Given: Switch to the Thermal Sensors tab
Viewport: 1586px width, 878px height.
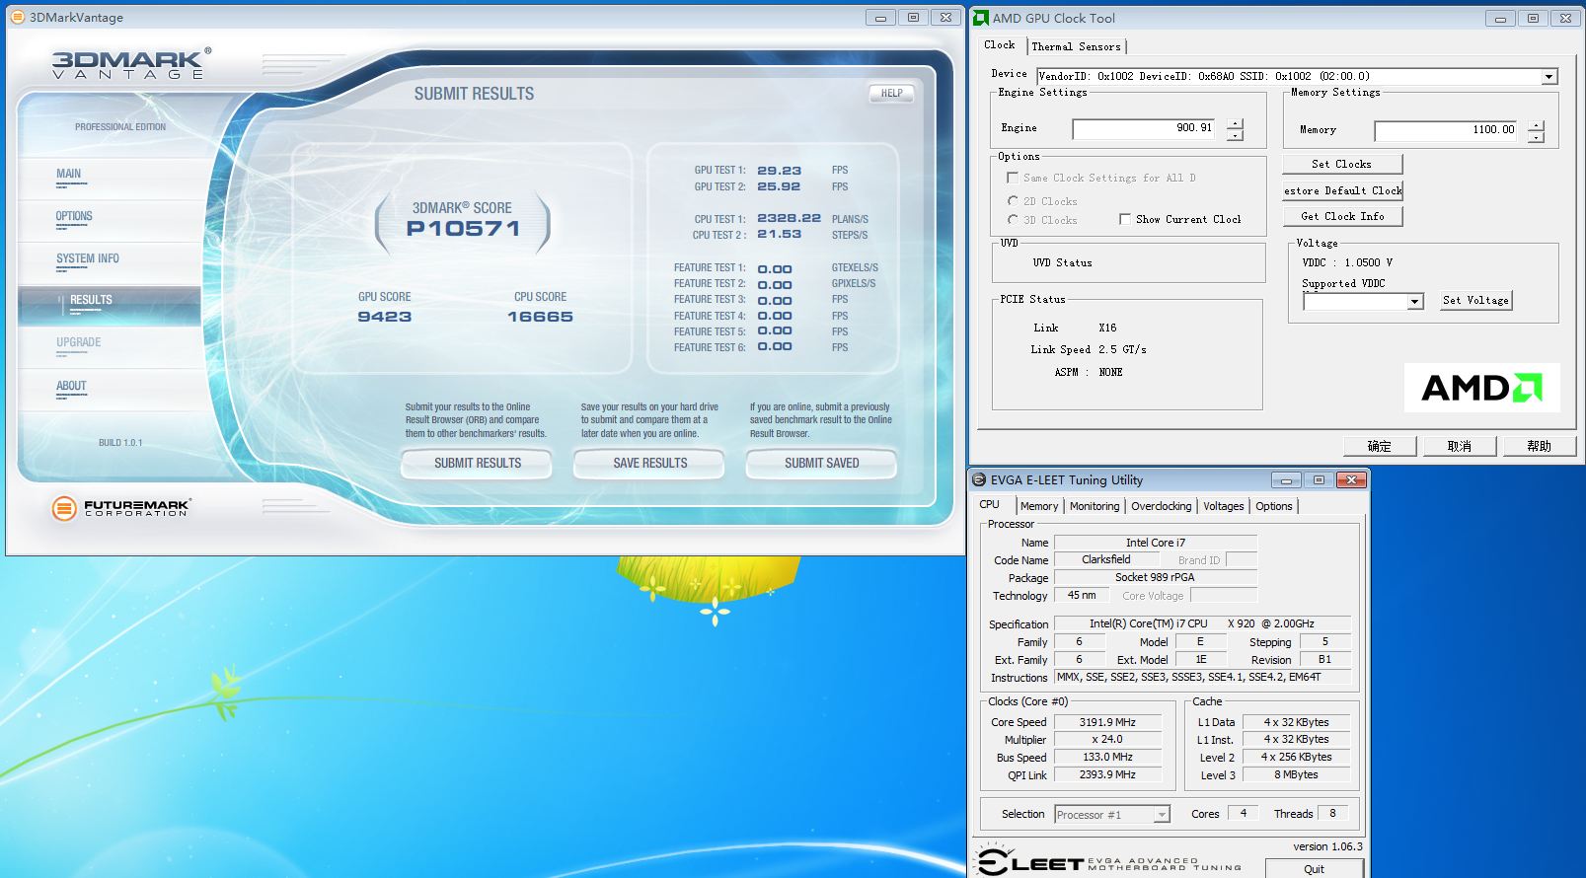Looking at the screenshot, I should pyautogui.click(x=1076, y=46).
